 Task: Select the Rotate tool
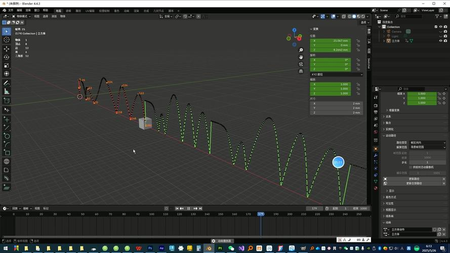coord(6,57)
